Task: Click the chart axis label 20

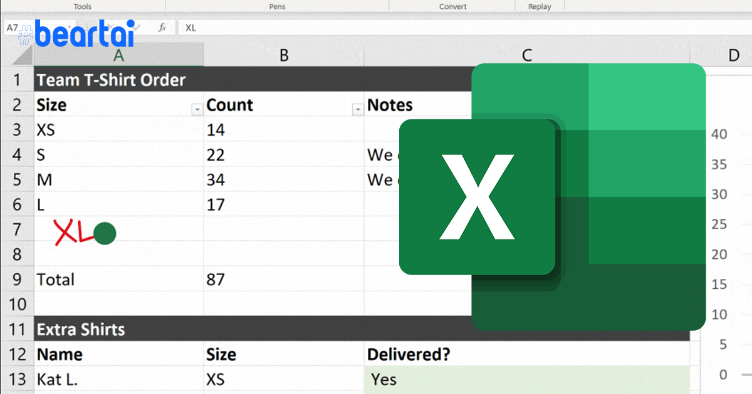Action: click(719, 255)
